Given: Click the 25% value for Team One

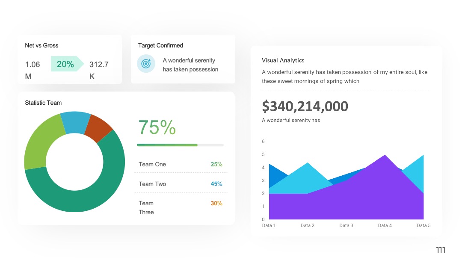Looking at the screenshot, I should [216, 164].
